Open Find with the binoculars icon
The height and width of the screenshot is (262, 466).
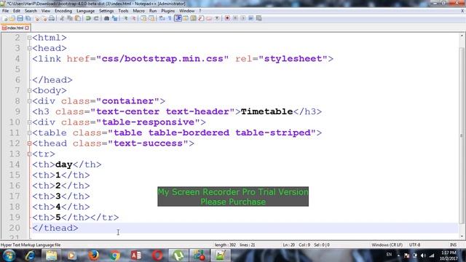[x=107, y=18]
